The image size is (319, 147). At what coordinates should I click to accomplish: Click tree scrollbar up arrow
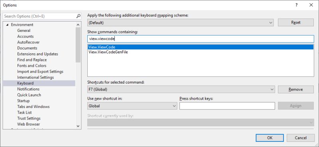tap(78, 25)
